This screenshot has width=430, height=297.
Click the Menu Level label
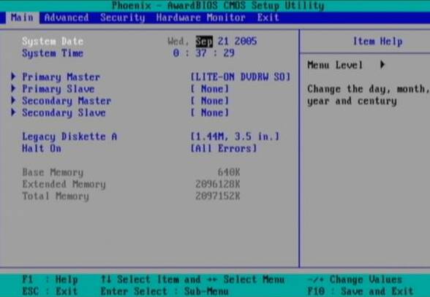tap(335, 65)
